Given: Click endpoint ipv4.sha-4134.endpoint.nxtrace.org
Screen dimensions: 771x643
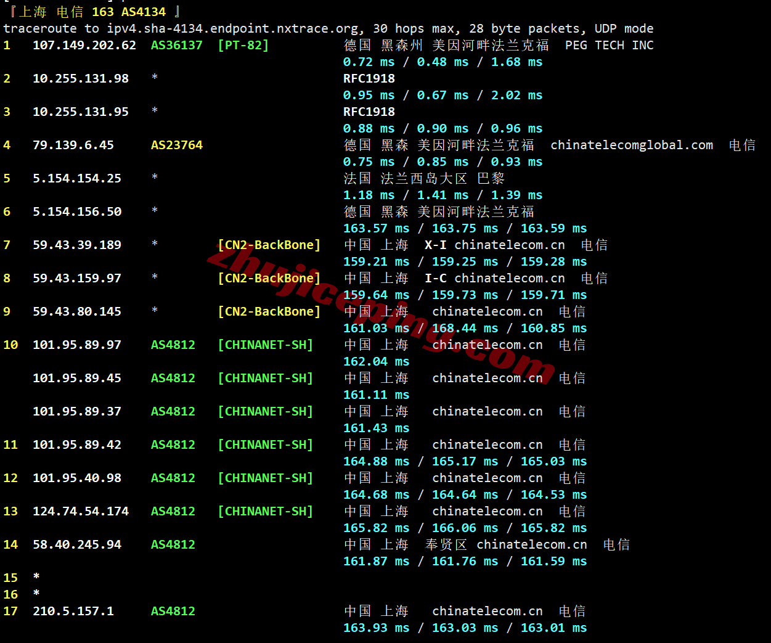Looking at the screenshot, I should [232, 28].
